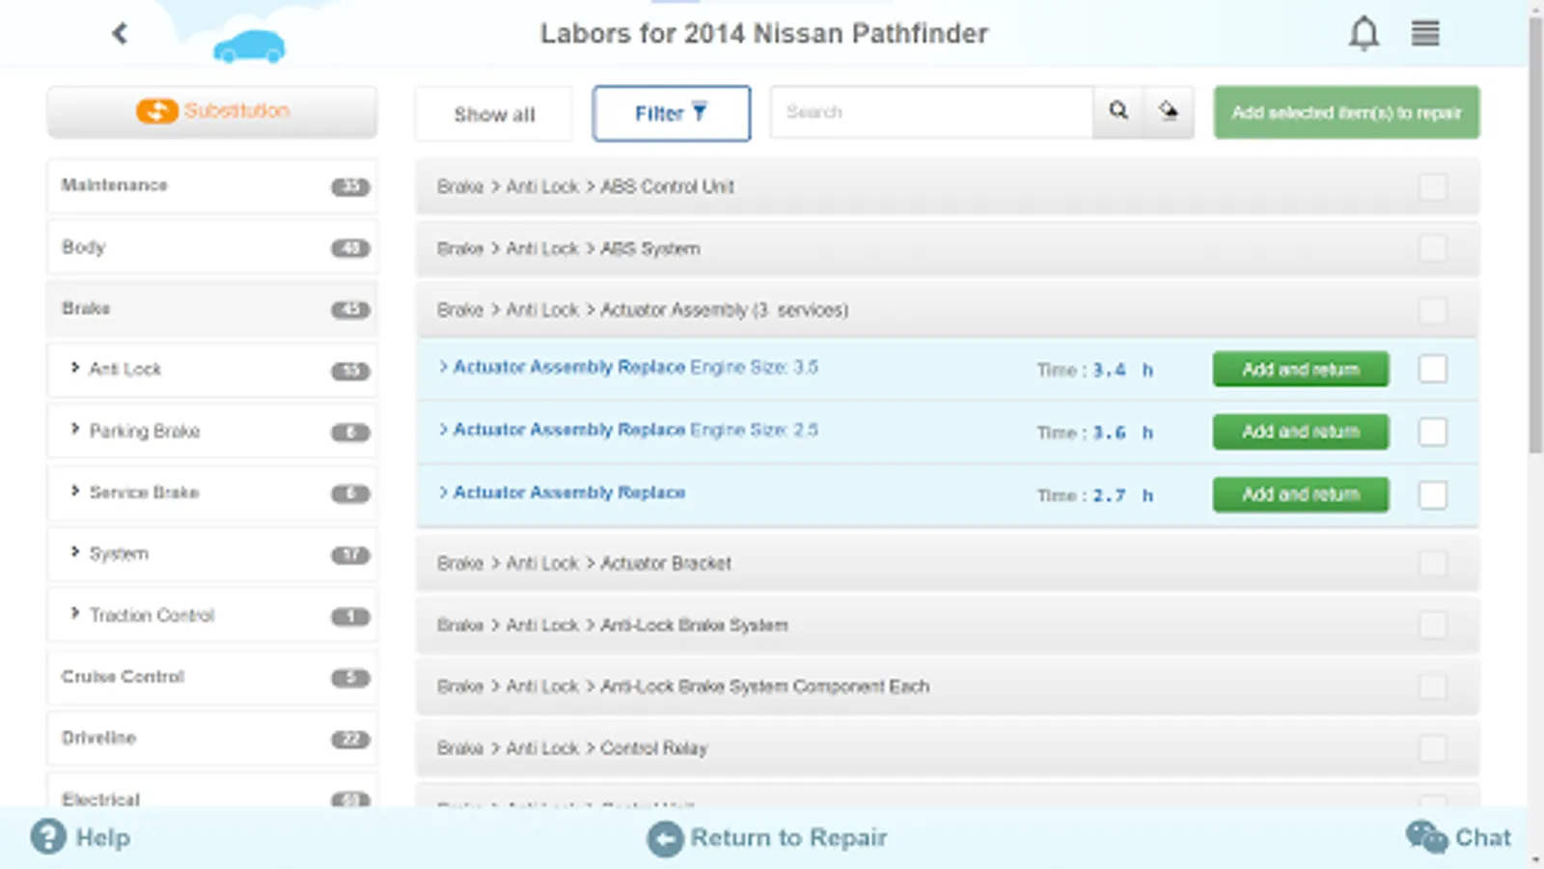Click the 'Time : 3.4 h' value

[1095, 370]
